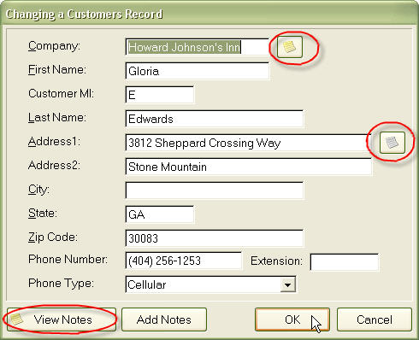This screenshot has height=340, width=419.
Task: Click the empty Extension input field
Action: 345,262
